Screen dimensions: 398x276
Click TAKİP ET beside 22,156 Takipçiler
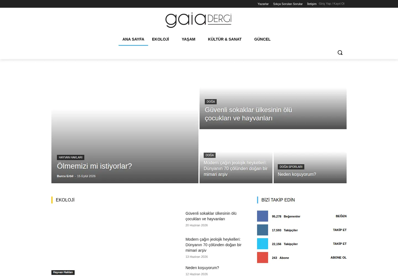[340, 244]
